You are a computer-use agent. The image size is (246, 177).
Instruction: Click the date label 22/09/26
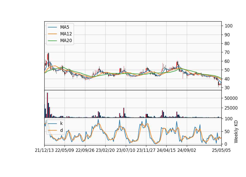point(85,150)
